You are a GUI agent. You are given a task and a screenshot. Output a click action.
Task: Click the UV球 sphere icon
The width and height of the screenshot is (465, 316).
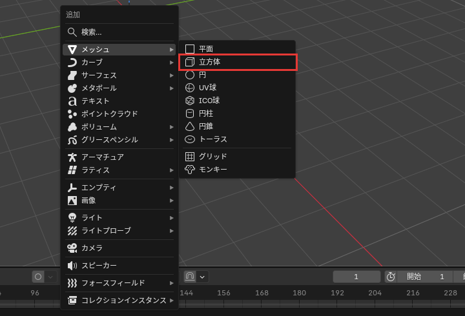click(190, 88)
